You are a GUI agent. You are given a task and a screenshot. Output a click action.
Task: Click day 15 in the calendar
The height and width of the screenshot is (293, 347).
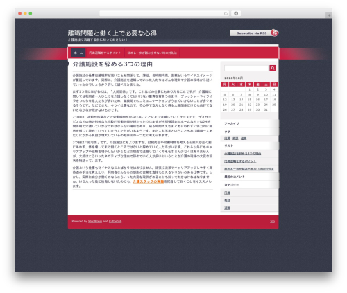pyautogui.click(x=249, y=100)
